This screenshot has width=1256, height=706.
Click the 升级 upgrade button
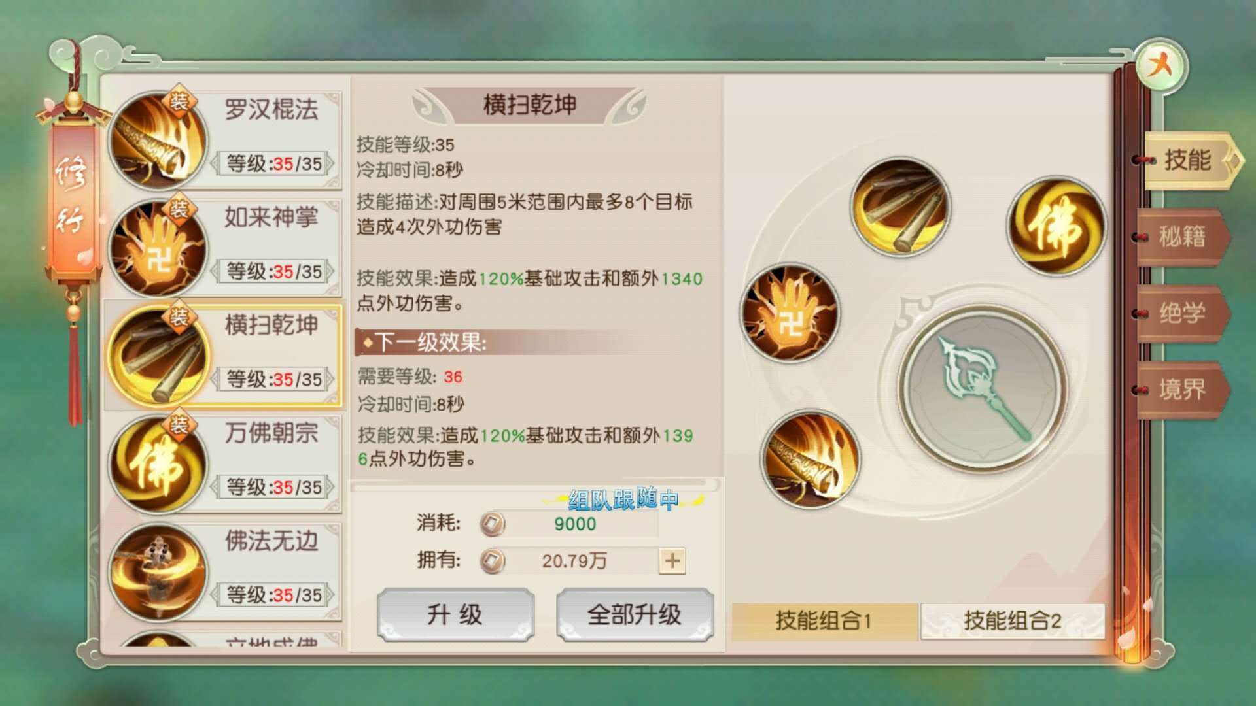click(x=455, y=614)
